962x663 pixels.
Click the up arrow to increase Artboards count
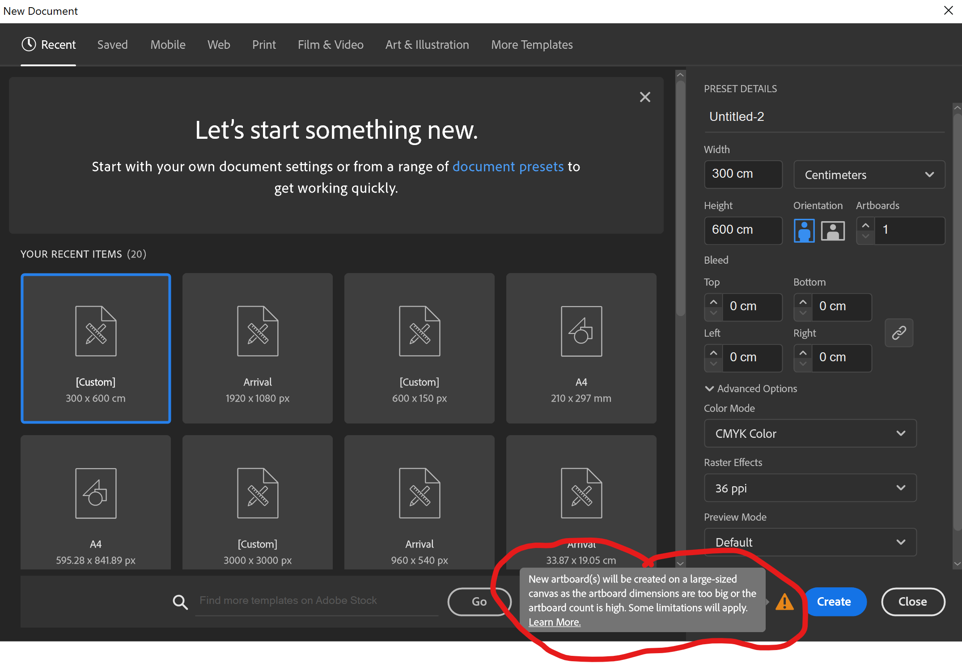pos(865,225)
